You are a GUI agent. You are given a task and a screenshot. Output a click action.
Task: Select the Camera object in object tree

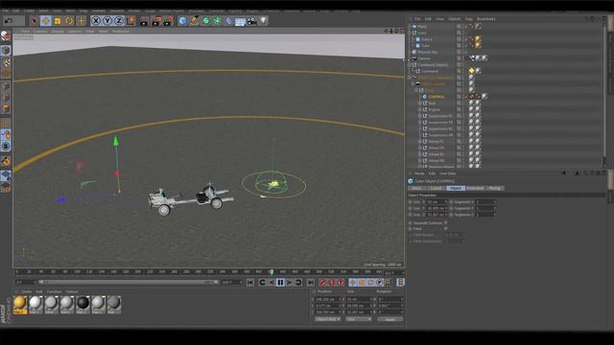[x=424, y=58]
